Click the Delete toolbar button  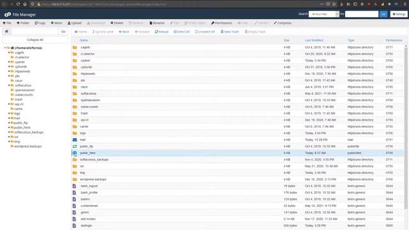point(117,23)
